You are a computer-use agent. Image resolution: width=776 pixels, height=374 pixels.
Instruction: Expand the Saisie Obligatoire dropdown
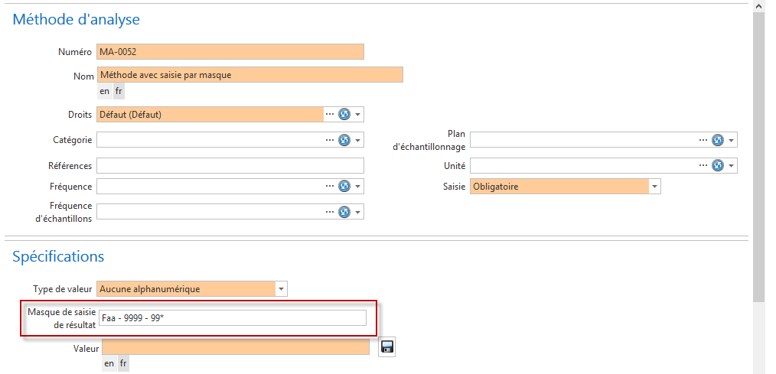[x=654, y=186]
